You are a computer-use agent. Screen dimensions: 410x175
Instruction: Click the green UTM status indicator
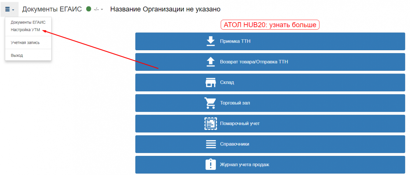point(88,9)
